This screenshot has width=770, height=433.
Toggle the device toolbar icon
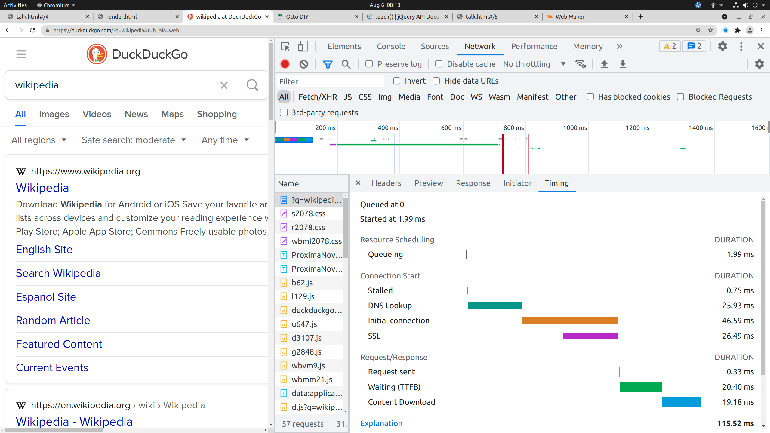303,46
